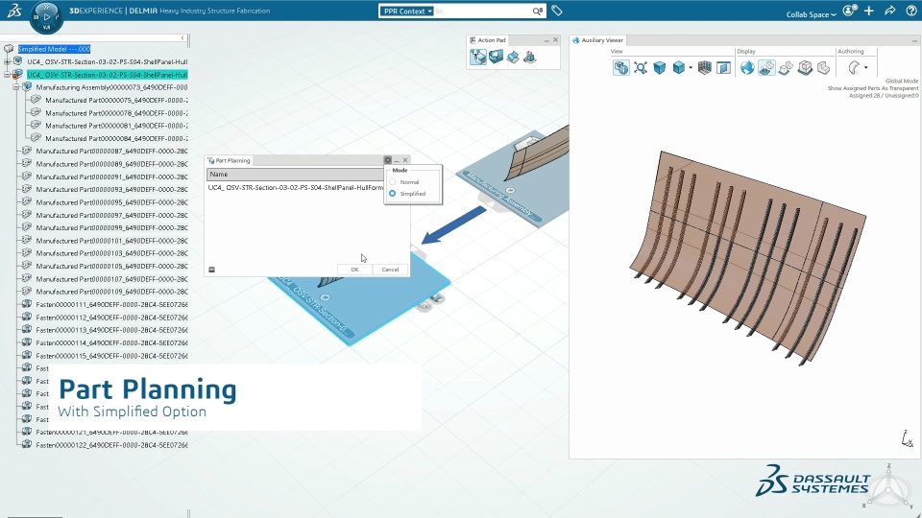Open the PPR Context search dropdown
The width and height of the screenshot is (922, 518).
click(407, 12)
